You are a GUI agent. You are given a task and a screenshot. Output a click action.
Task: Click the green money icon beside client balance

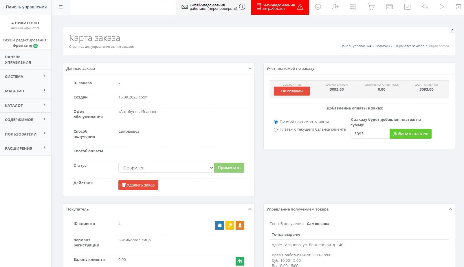[x=240, y=261]
